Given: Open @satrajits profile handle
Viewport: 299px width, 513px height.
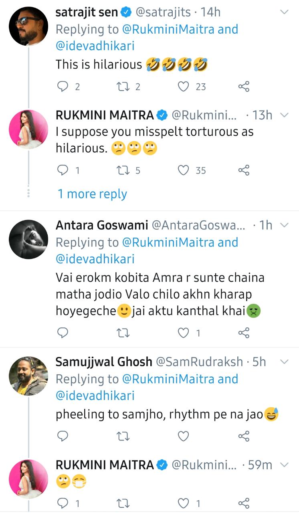Looking at the screenshot, I should click(164, 12).
